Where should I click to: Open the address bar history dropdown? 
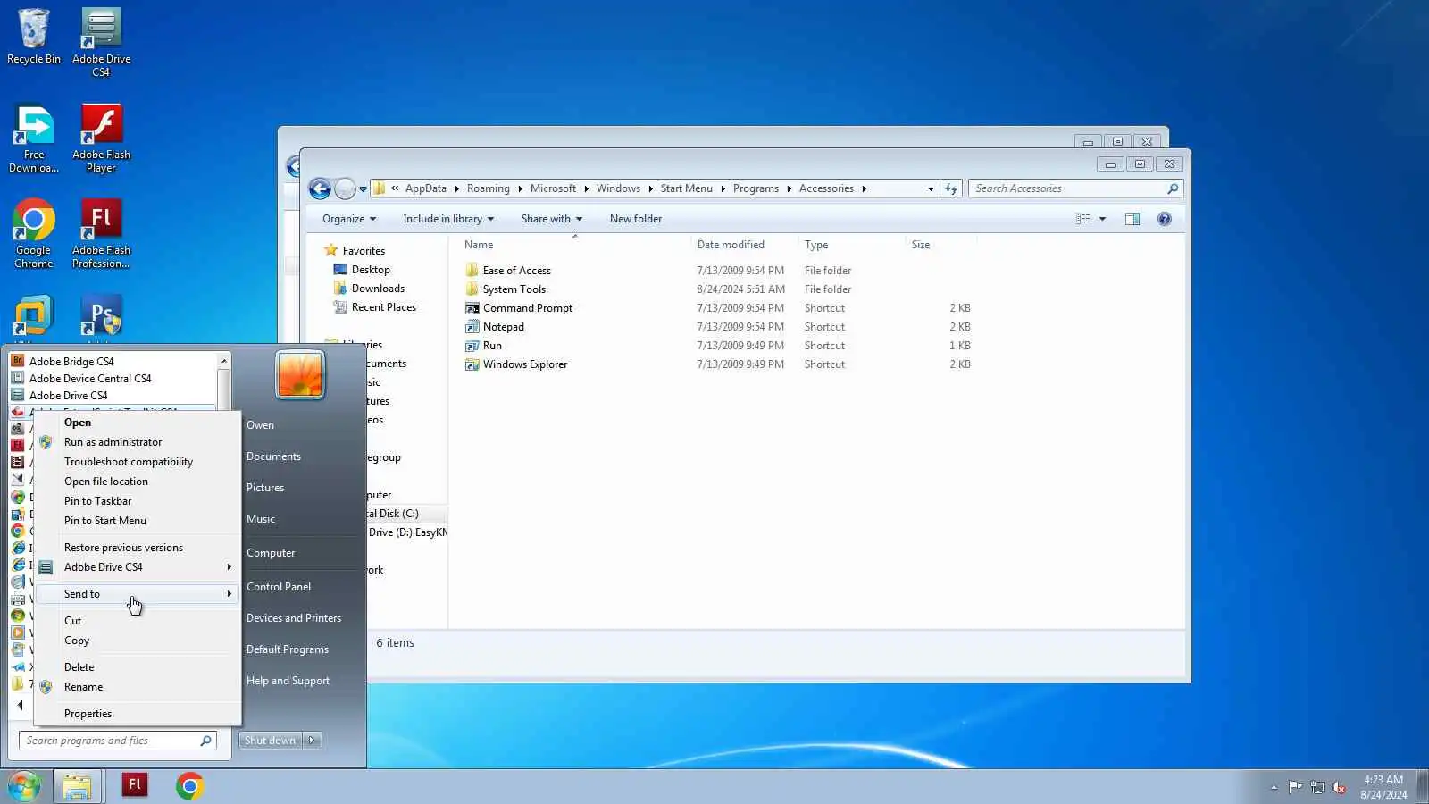pyautogui.click(x=931, y=188)
